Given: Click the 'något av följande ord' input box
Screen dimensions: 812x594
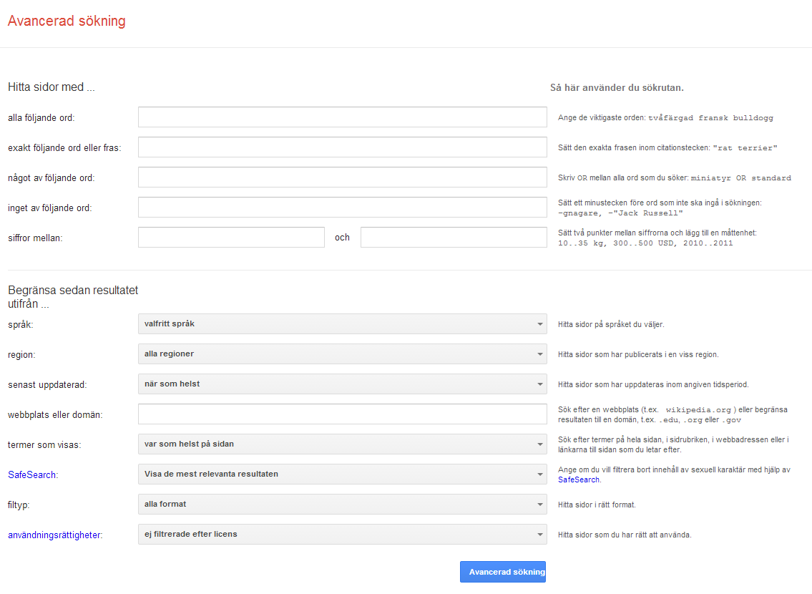Looking at the screenshot, I should click(x=342, y=177).
